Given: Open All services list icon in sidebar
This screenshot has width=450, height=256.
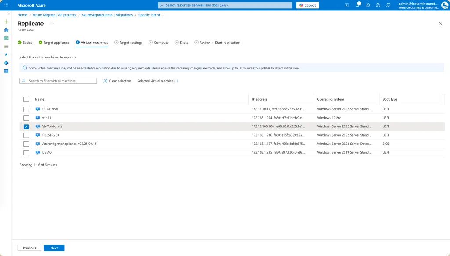Looking at the screenshot, I should (6, 46).
